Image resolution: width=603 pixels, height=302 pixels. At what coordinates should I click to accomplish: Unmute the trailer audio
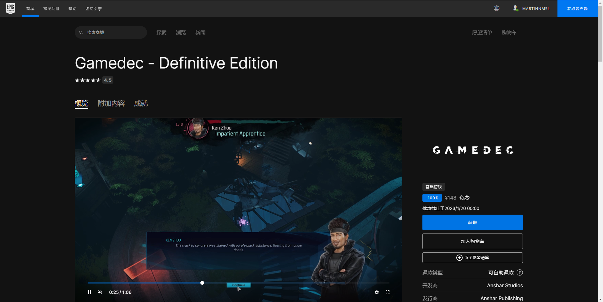pos(100,292)
